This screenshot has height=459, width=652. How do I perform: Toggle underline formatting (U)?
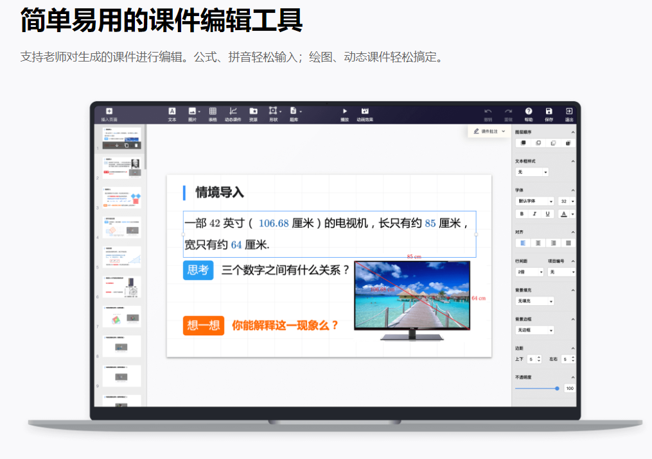[x=548, y=213]
